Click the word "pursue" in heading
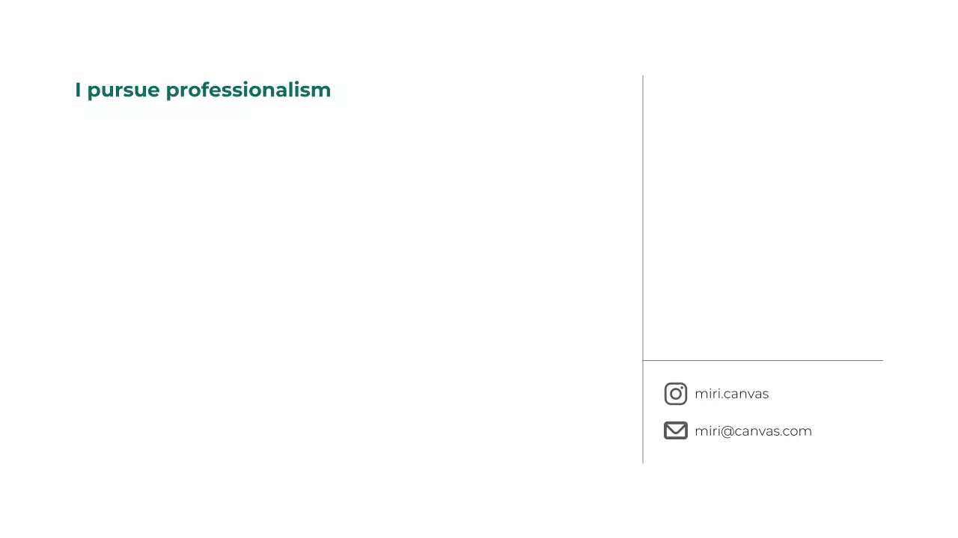Screen dimensions: 958x538 (123, 90)
